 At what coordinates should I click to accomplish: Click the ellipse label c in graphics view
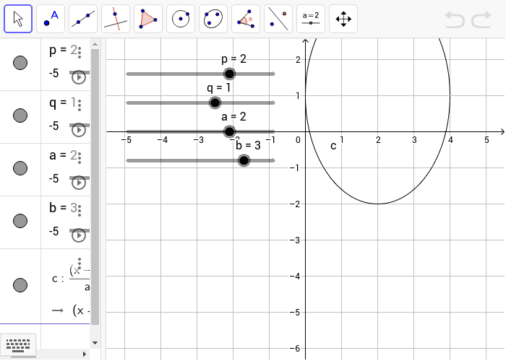pos(333,146)
